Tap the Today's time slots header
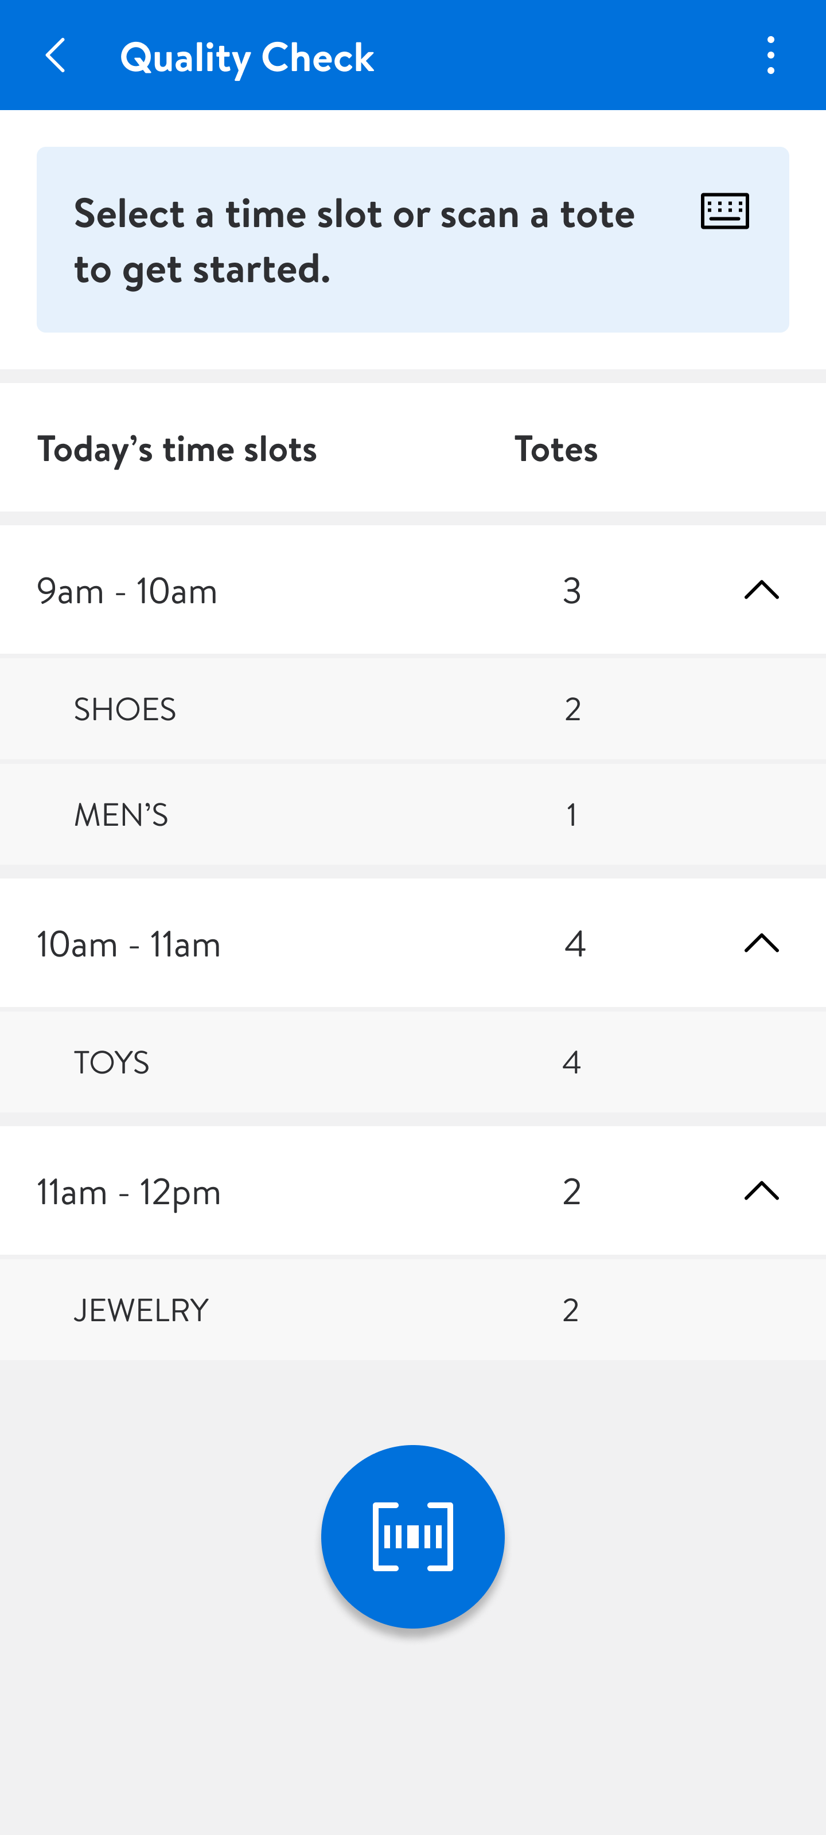The image size is (826, 1835). (177, 450)
